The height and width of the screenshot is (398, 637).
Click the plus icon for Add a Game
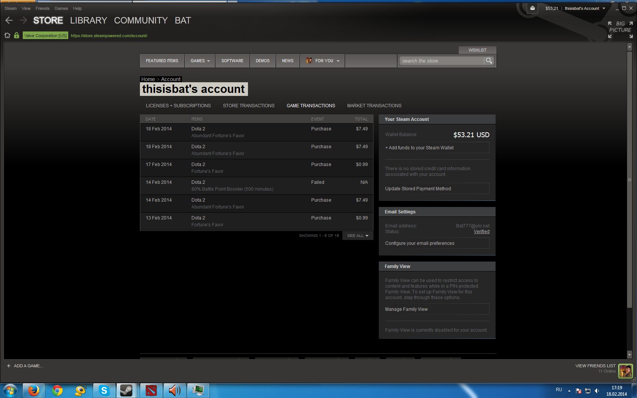9,366
